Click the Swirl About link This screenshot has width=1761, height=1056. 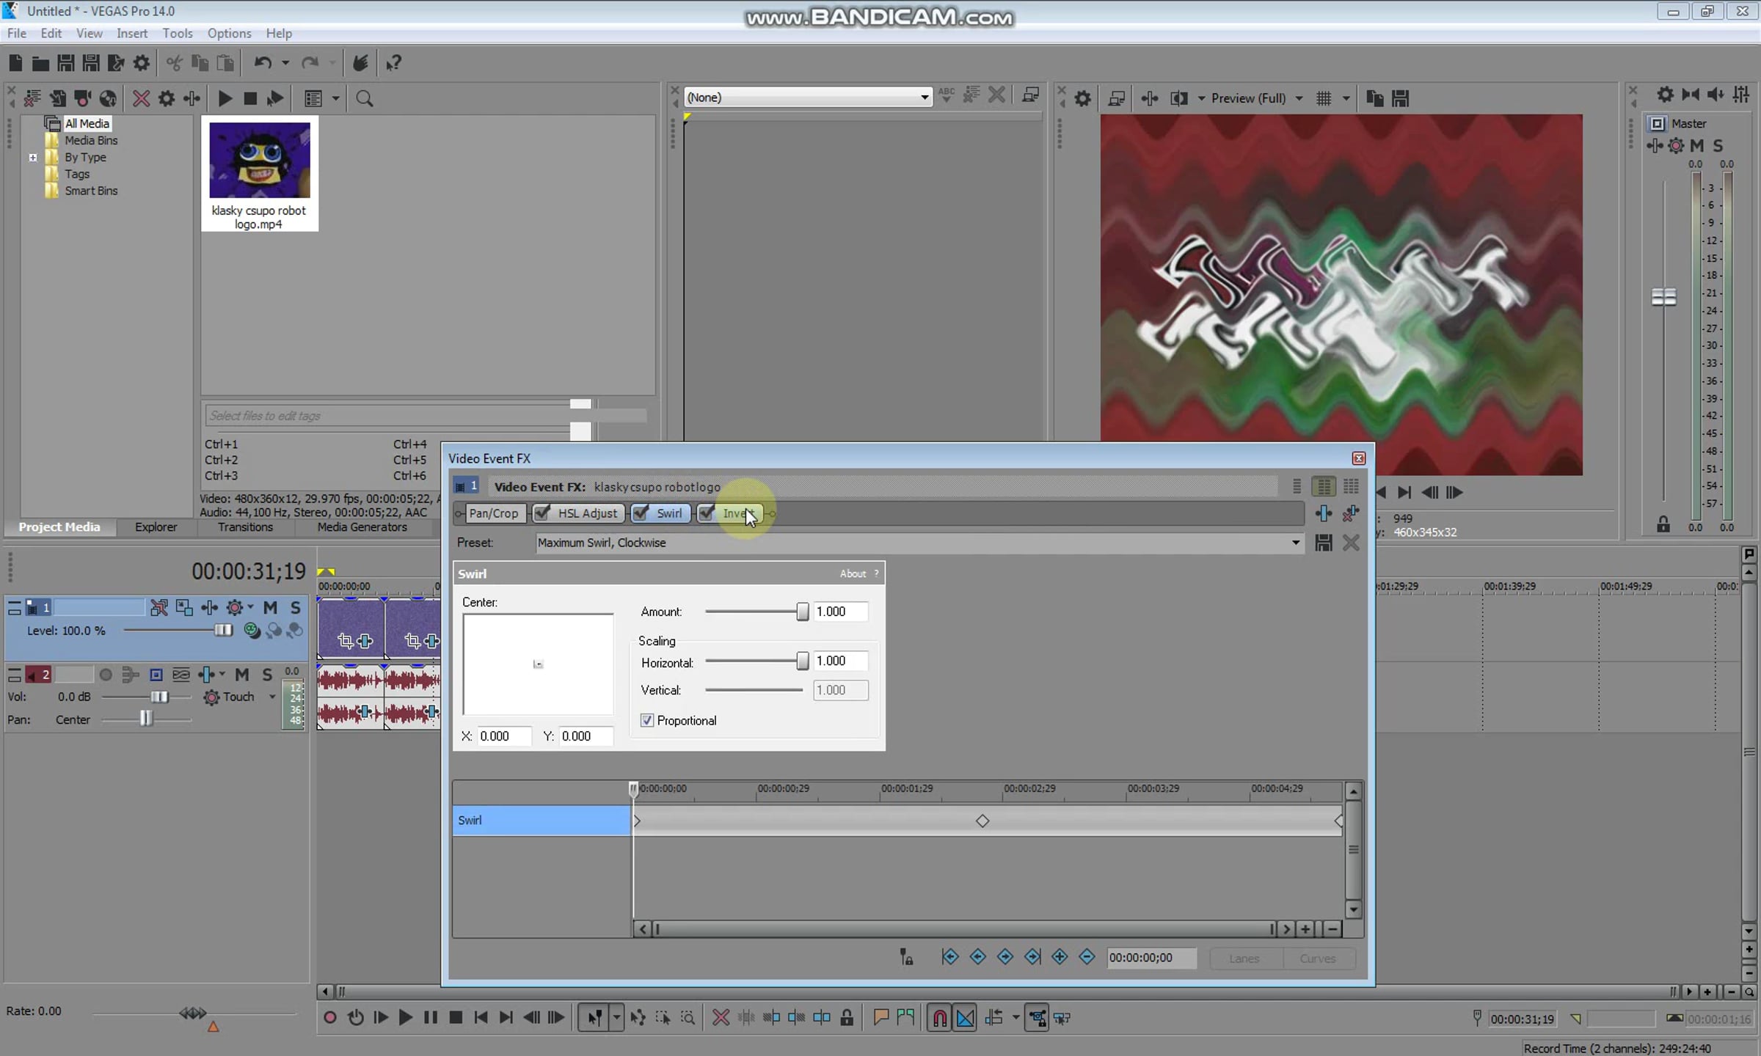click(853, 573)
